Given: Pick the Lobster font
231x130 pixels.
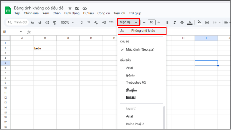Looking at the screenshot, I should point(131,75).
